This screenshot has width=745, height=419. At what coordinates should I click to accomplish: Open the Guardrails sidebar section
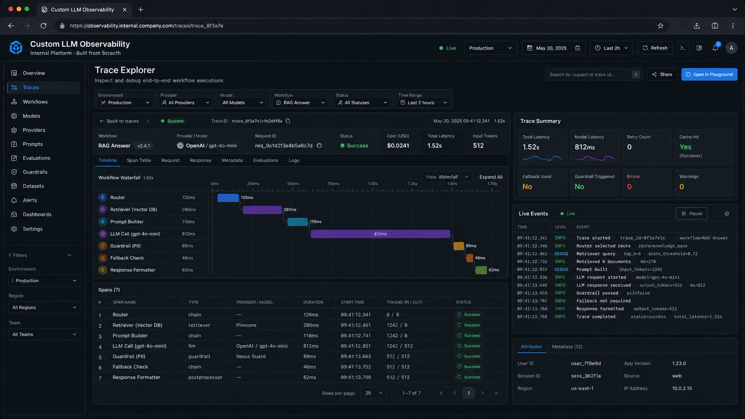[x=34, y=171]
